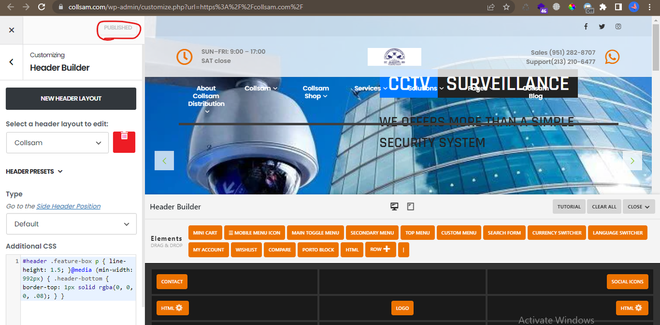660x325 pixels.
Task: Click the Published status button
Action: point(118,28)
